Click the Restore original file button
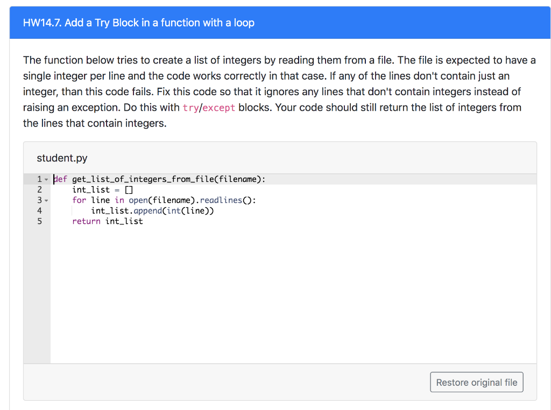The width and height of the screenshot is (551, 410). click(476, 382)
